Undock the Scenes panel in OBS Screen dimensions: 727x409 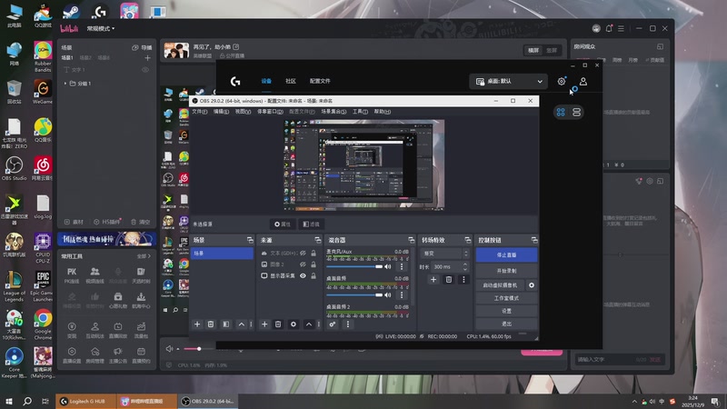[250, 240]
